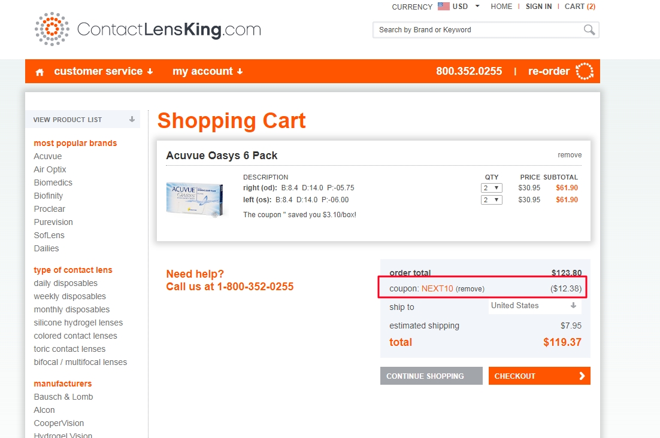Click the re-order link
This screenshot has height=438, width=660.
point(549,71)
